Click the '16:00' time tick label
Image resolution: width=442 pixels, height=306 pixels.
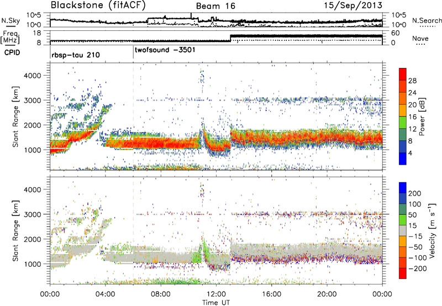pyautogui.click(x=271, y=294)
